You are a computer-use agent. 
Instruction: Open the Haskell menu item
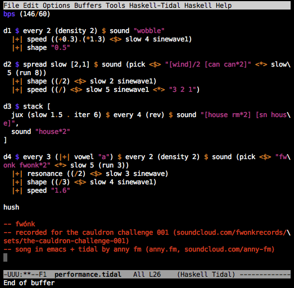point(198,6)
